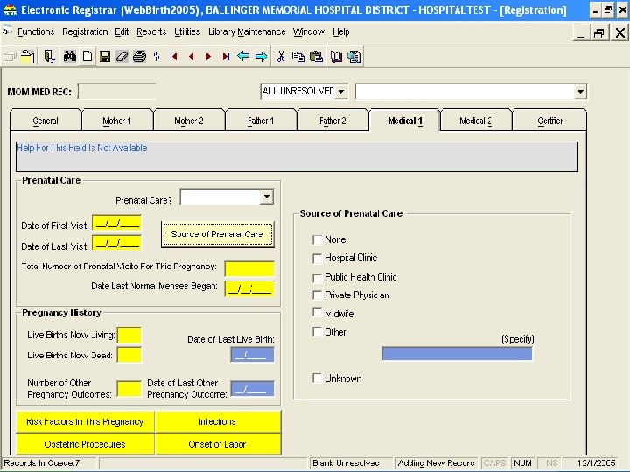
Task: Click the printer icon in toolbar
Action: pos(139,57)
